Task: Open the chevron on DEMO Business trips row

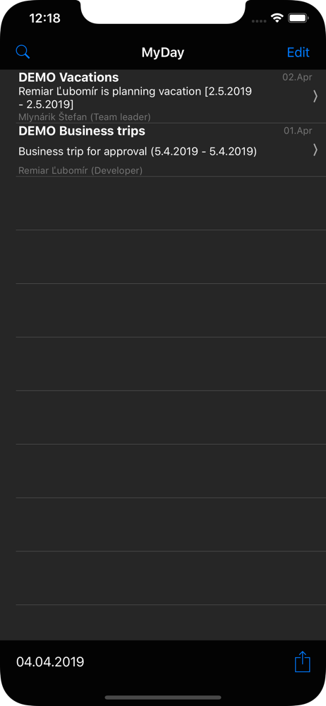Action: click(x=315, y=150)
